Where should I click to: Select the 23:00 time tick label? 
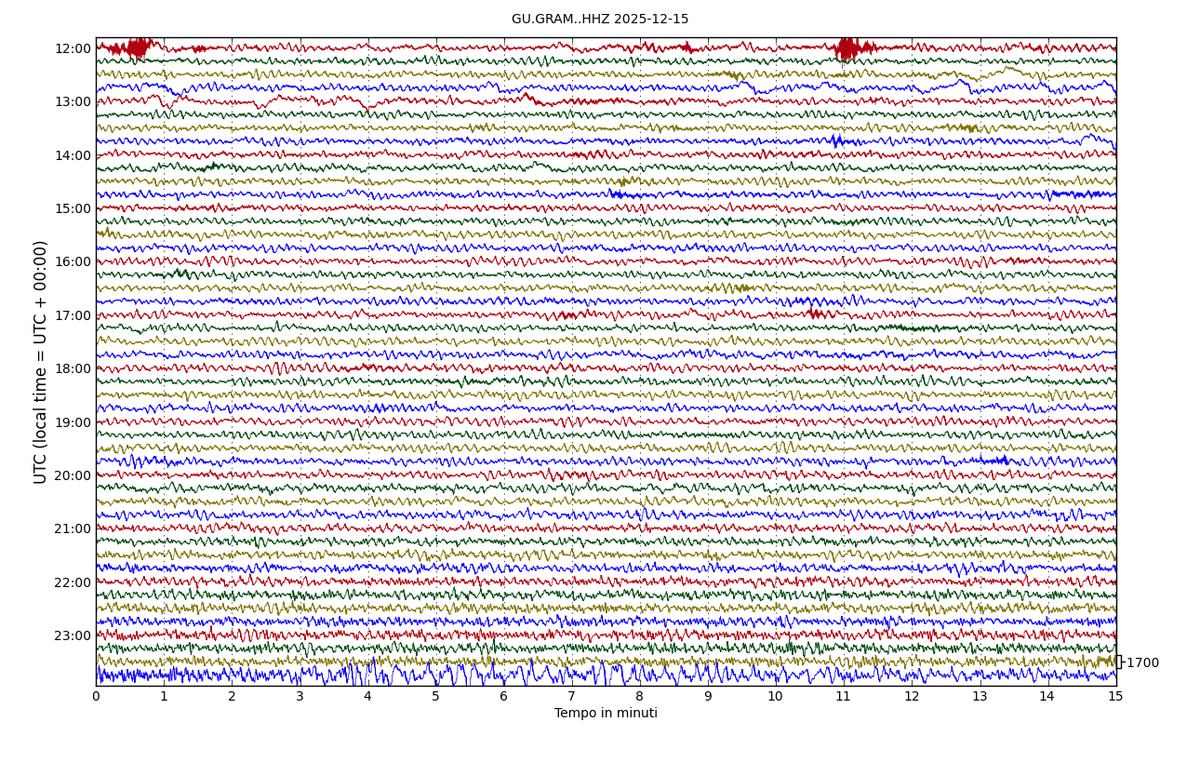point(73,635)
